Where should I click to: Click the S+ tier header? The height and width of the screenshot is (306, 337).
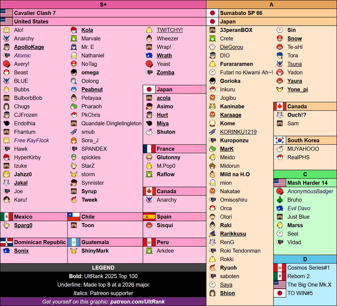pos(103,5)
